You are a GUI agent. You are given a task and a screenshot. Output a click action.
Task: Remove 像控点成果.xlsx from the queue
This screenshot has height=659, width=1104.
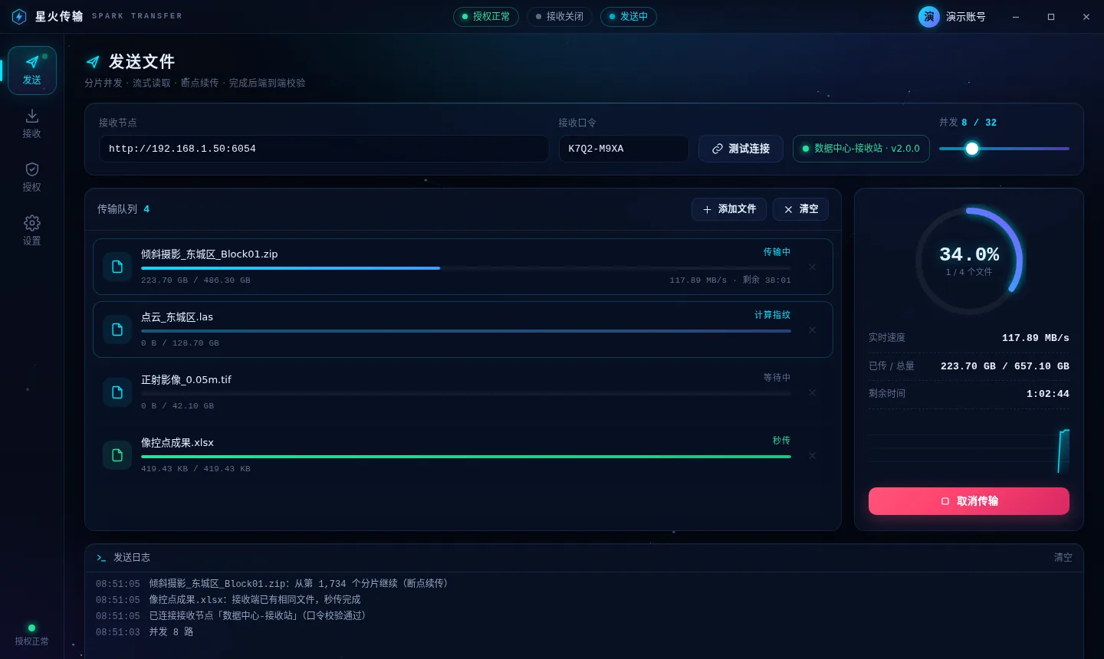(x=812, y=456)
